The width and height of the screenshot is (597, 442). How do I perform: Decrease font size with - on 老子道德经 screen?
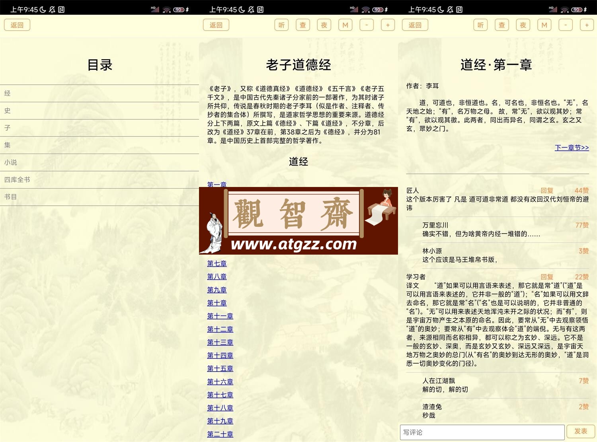pos(367,25)
